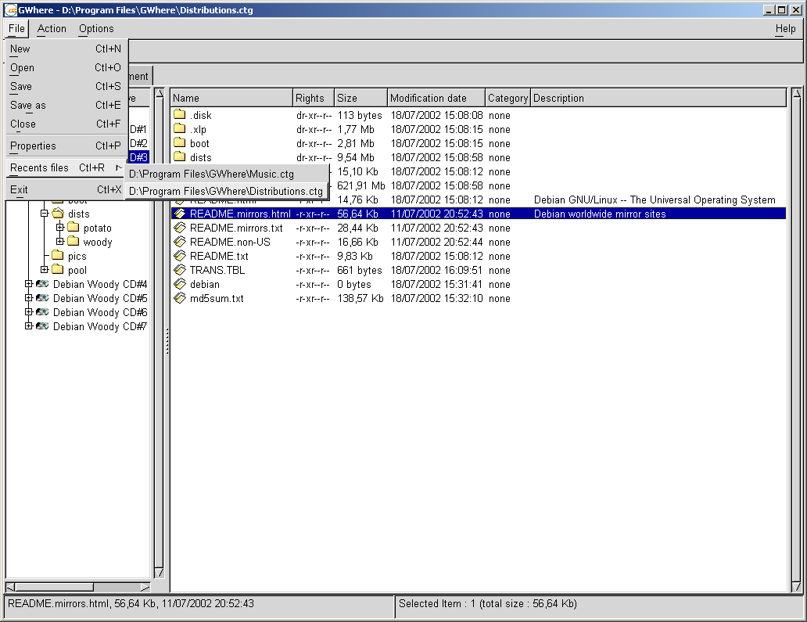
Task: Choose Open from the File menu
Action: (x=66, y=68)
